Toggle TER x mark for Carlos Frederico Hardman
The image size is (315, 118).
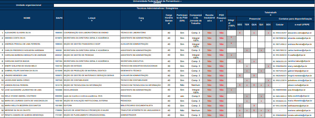coord(247,50)
